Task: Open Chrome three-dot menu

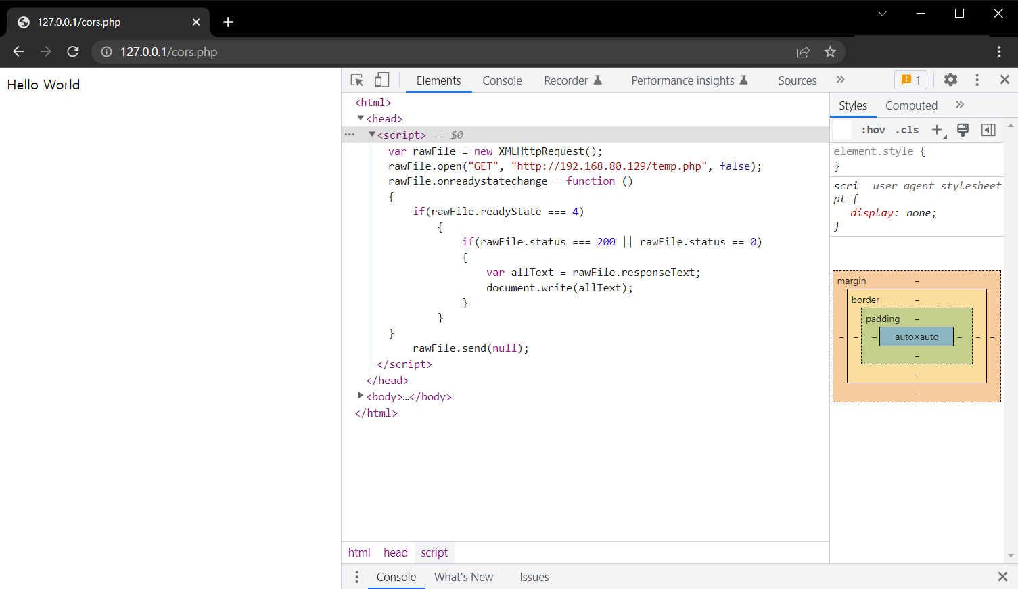Action: click(999, 52)
